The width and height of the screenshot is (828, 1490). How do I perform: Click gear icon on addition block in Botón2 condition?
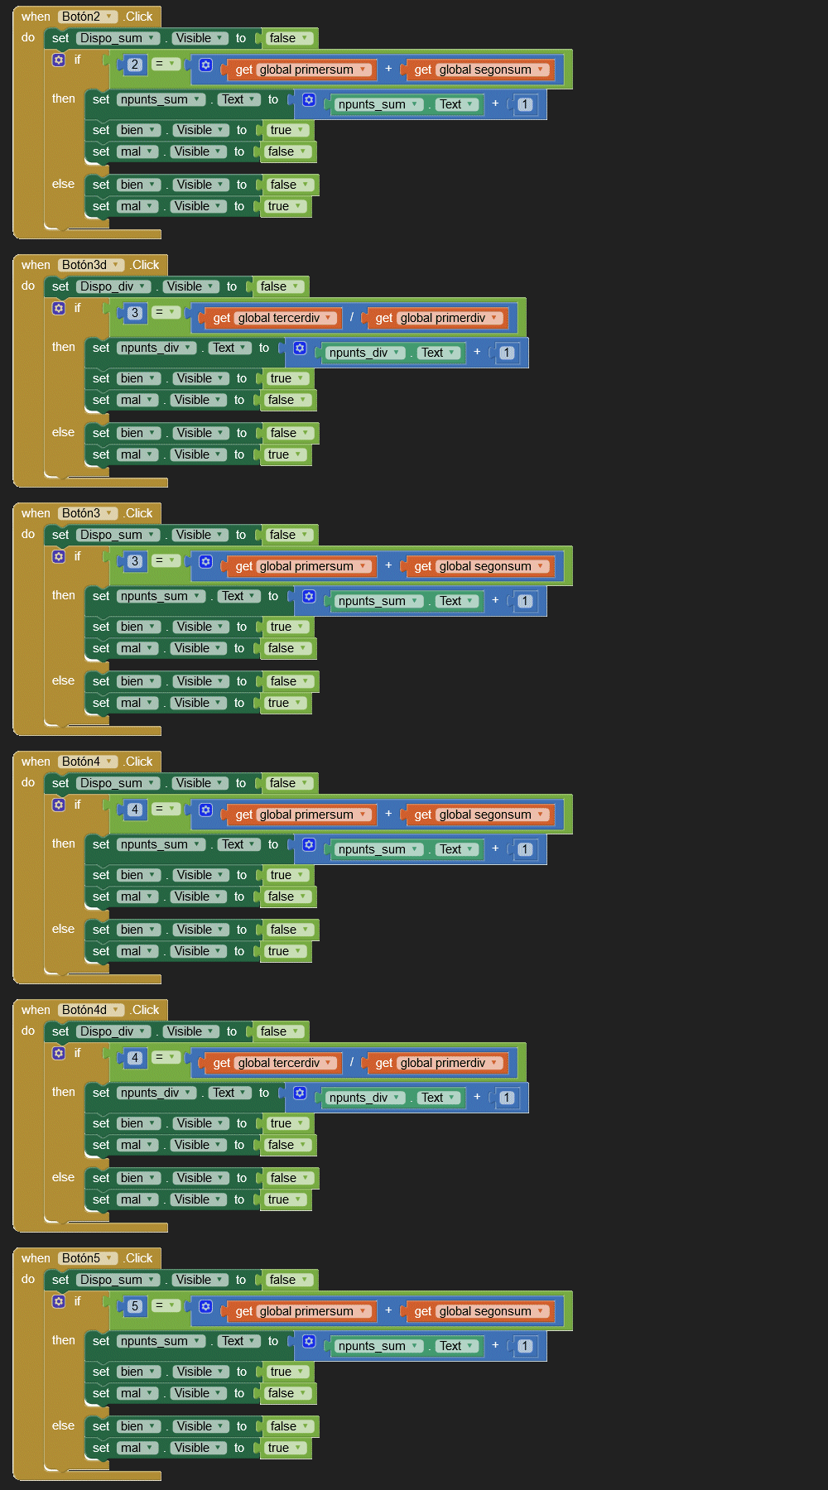point(206,65)
